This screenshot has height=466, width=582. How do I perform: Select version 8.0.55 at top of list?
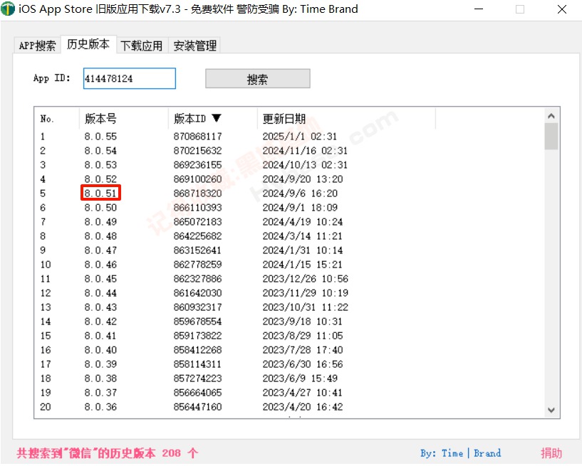pos(100,136)
